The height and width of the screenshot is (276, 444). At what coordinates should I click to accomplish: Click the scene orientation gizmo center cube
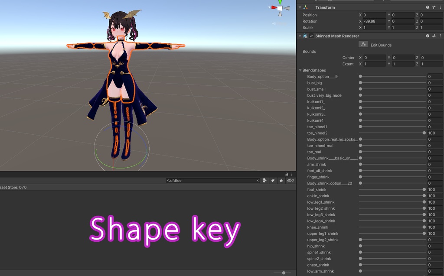click(280, 8)
